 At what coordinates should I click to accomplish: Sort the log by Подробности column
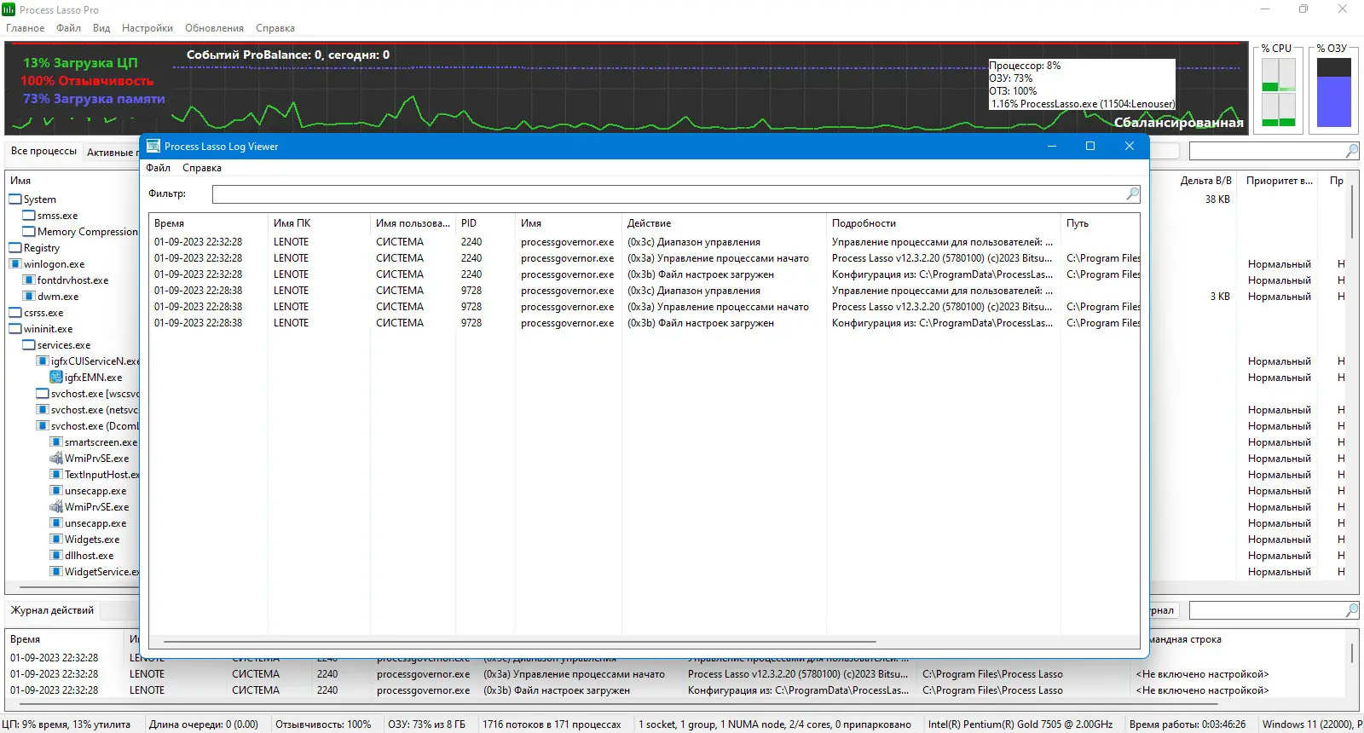[x=943, y=223]
